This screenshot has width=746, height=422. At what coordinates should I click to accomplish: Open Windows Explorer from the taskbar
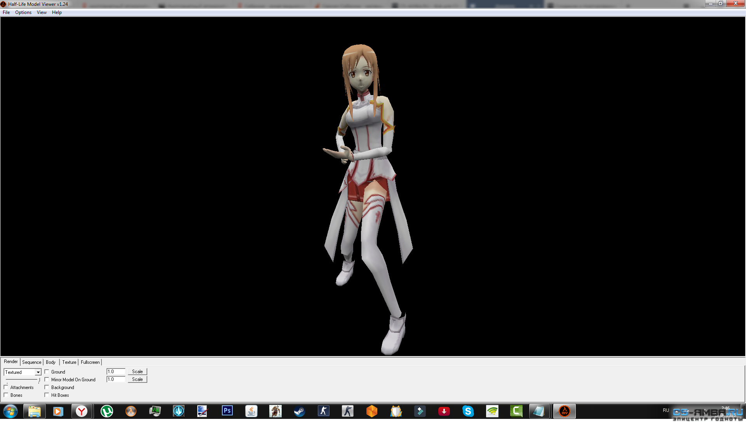click(x=34, y=411)
